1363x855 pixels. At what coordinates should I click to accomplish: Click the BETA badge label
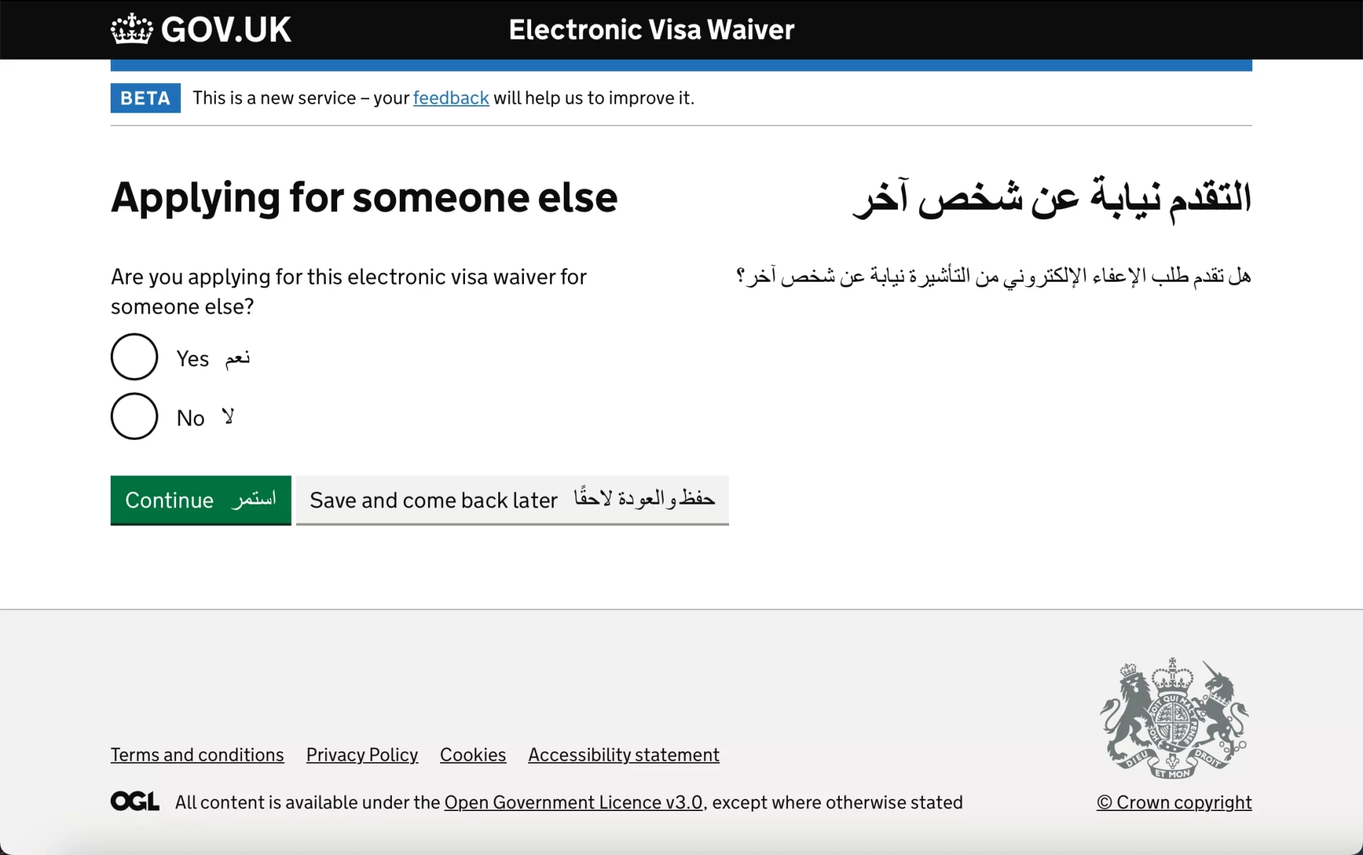click(x=145, y=97)
